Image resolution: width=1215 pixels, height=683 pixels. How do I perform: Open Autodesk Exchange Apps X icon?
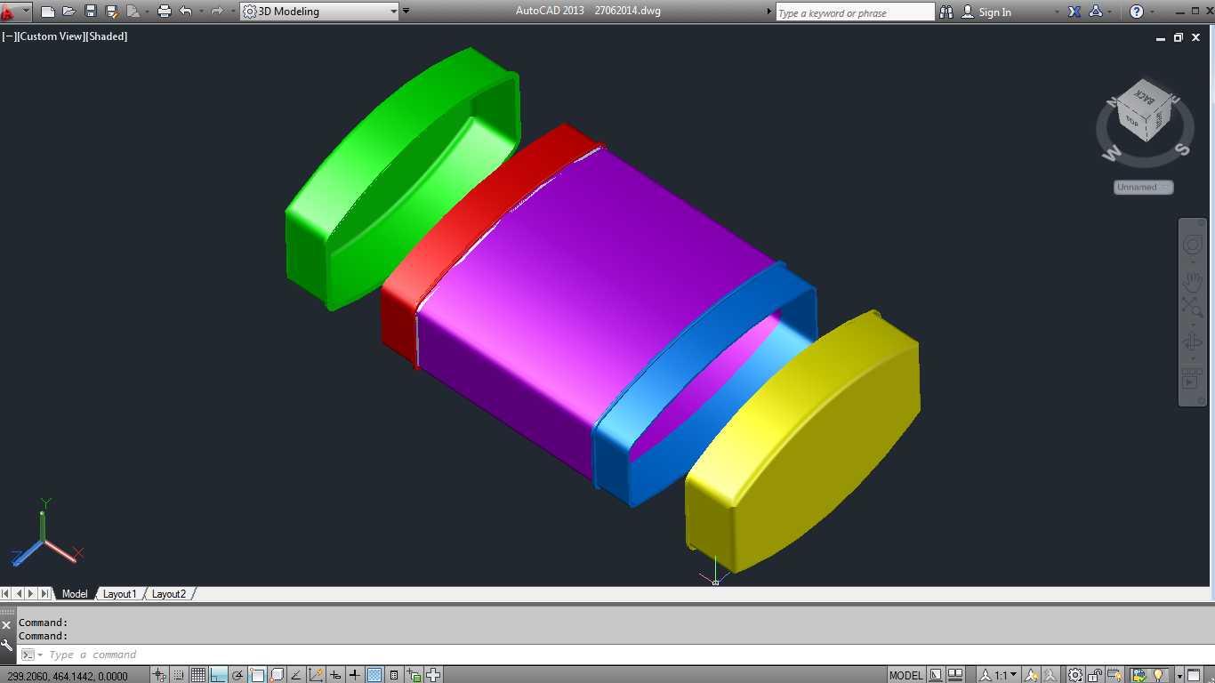tap(1074, 12)
